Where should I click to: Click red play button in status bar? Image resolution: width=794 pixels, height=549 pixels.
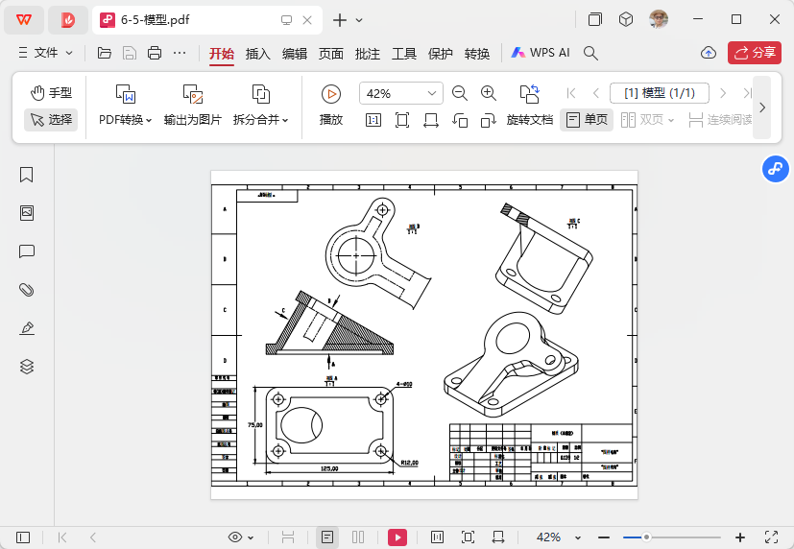[x=397, y=537]
